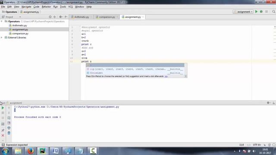Pin the Run tab

click(x=3, y=130)
